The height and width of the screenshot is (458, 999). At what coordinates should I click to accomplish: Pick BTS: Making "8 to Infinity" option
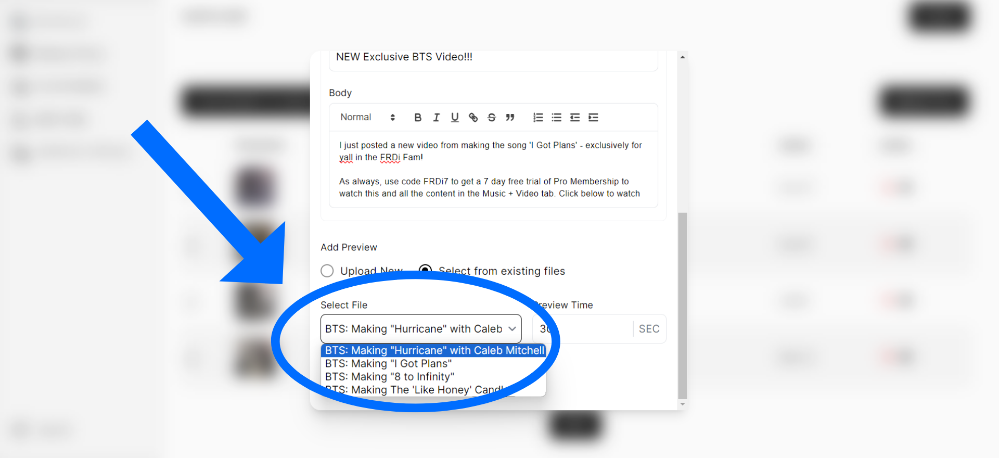pyautogui.click(x=389, y=377)
